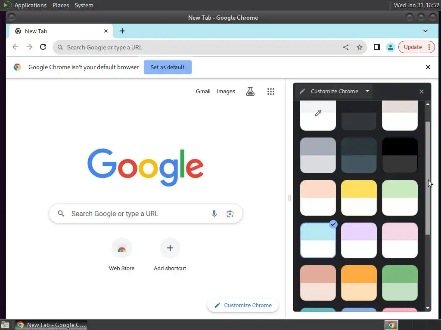Open Chrome's three-dot menu
Image resolution: width=441 pixels, height=330 pixels.
coord(429,47)
